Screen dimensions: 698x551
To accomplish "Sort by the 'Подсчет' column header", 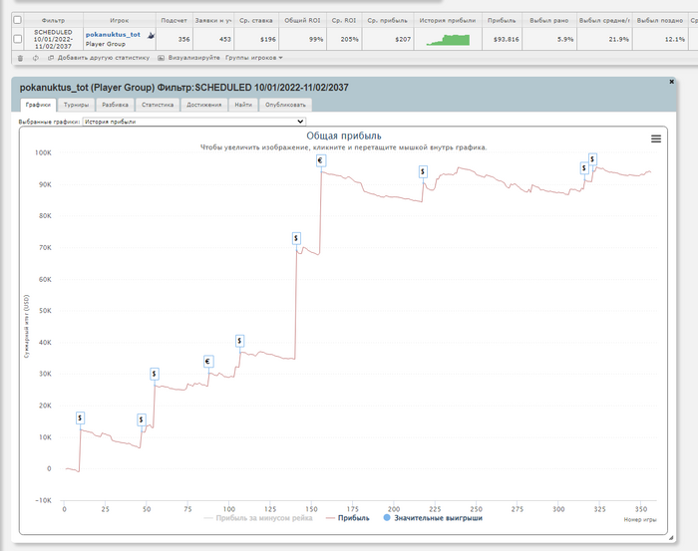I will 174,21.
